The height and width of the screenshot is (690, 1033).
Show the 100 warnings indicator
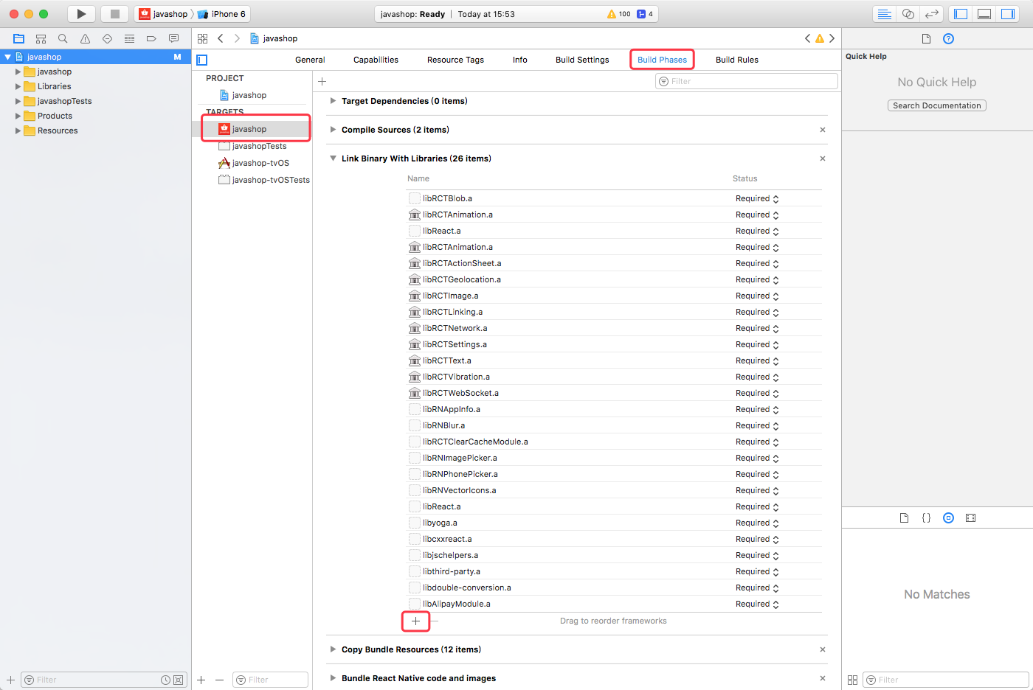(x=618, y=14)
